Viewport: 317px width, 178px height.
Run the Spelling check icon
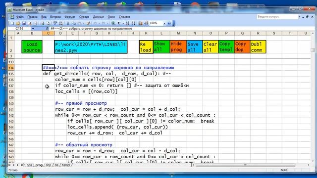55,23
